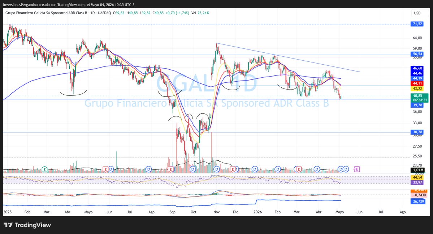433x234 pixels.
Task: Click the 1D interval in chart legend
Action: point(92,13)
